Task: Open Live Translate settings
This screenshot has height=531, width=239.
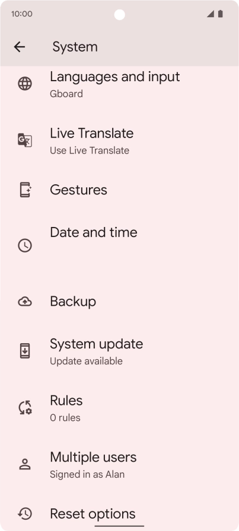Action: click(119, 140)
